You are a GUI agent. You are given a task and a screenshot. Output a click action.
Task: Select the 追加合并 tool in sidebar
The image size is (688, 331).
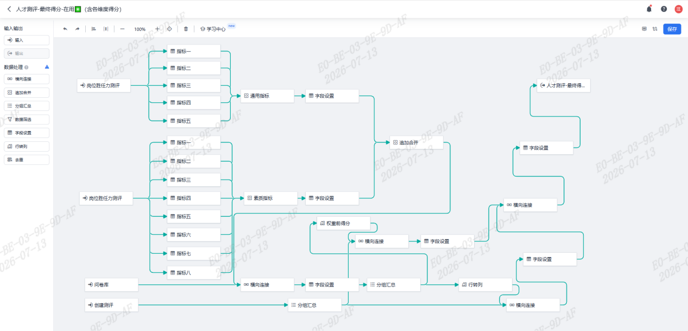click(x=27, y=92)
